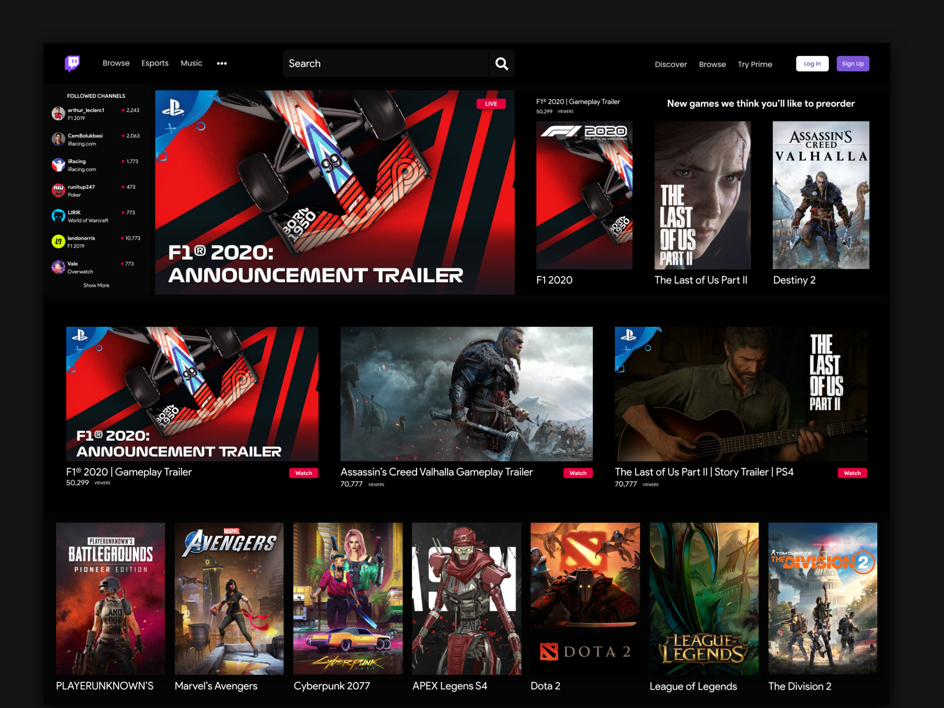
Task: Open Cyberpunk 2077 game cover
Action: point(348,599)
